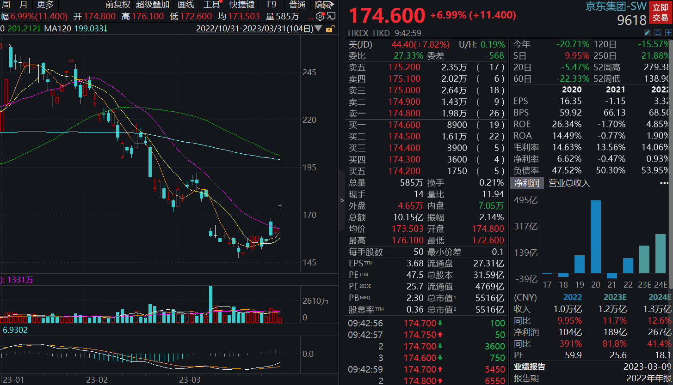Select the 净利润 tab

pos(528,183)
